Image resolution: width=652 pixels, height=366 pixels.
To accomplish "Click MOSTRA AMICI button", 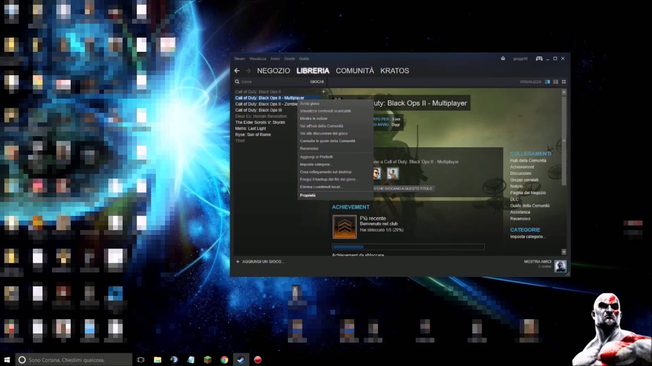I will pyautogui.click(x=538, y=262).
